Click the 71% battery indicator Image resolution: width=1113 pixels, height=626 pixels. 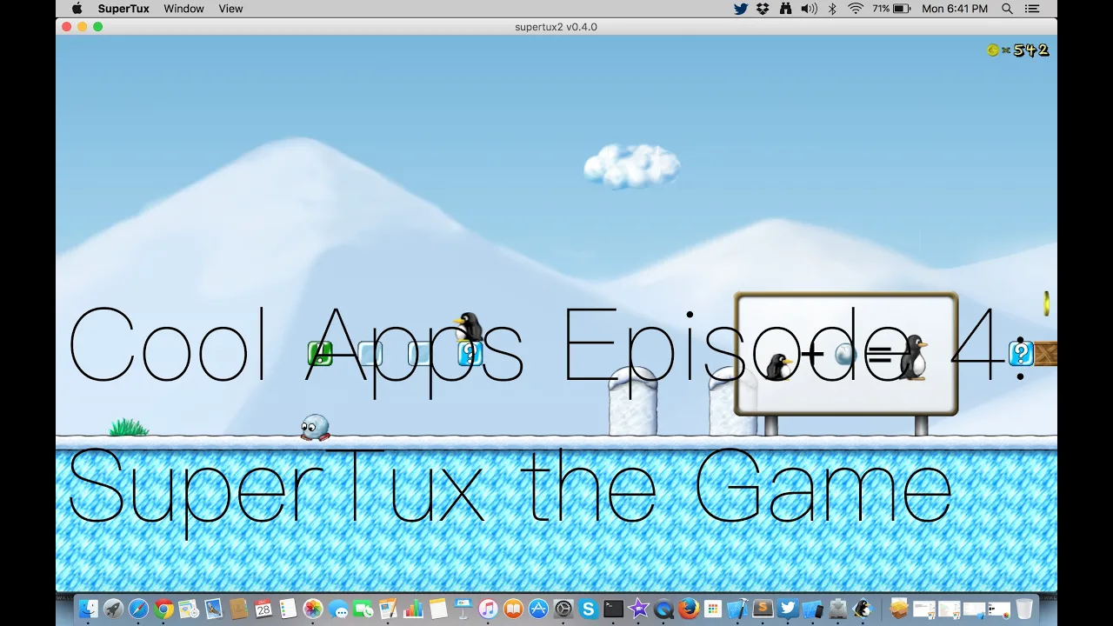tap(891, 9)
